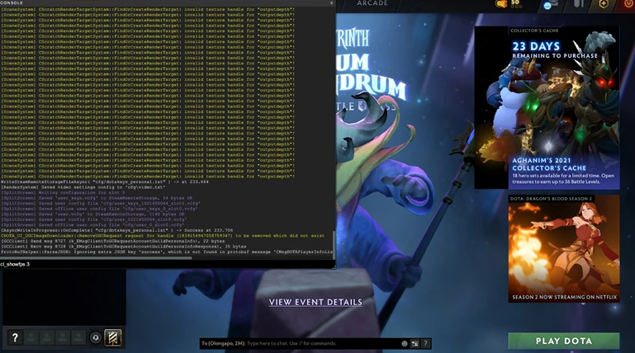Click 'SEASON 2 NOW STREAMING ON NETFLIX' caption
This screenshot has height=353, width=635.
pyautogui.click(x=564, y=297)
